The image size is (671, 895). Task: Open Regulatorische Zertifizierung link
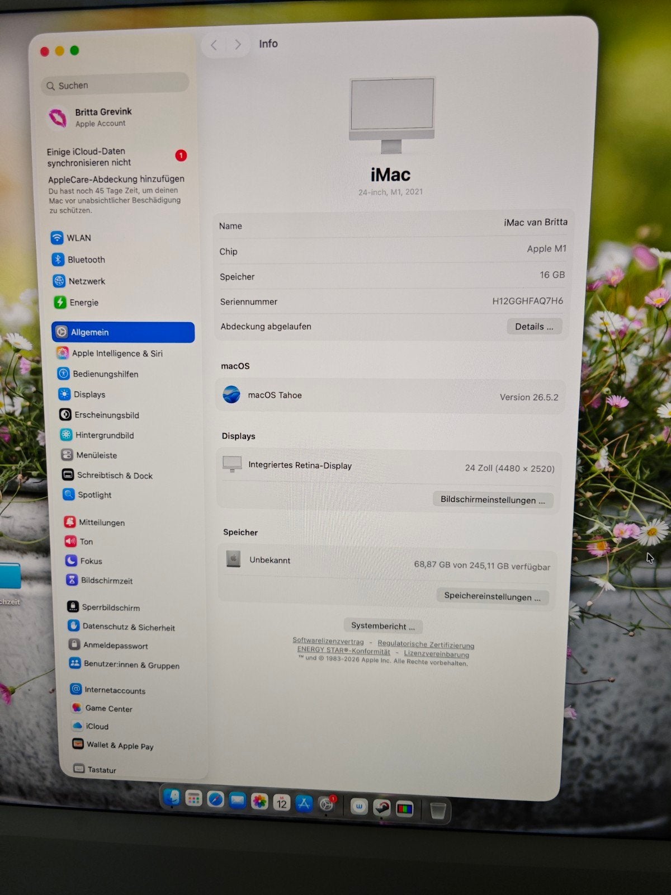pyautogui.click(x=426, y=644)
